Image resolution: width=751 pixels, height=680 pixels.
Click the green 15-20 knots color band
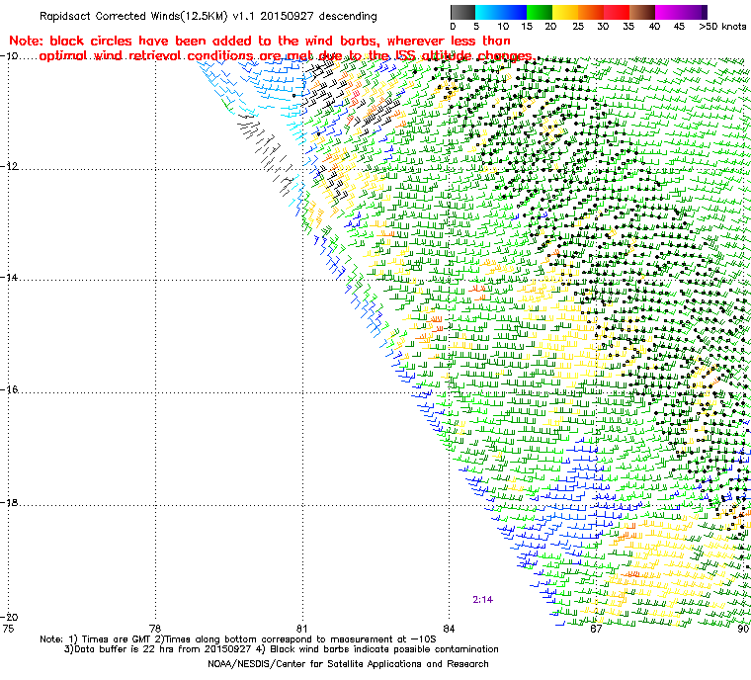(x=540, y=12)
